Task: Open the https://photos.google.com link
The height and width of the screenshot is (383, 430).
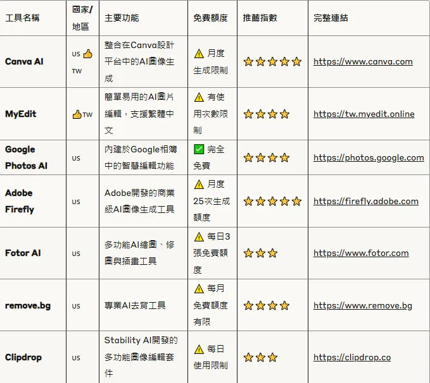Action: [369, 158]
